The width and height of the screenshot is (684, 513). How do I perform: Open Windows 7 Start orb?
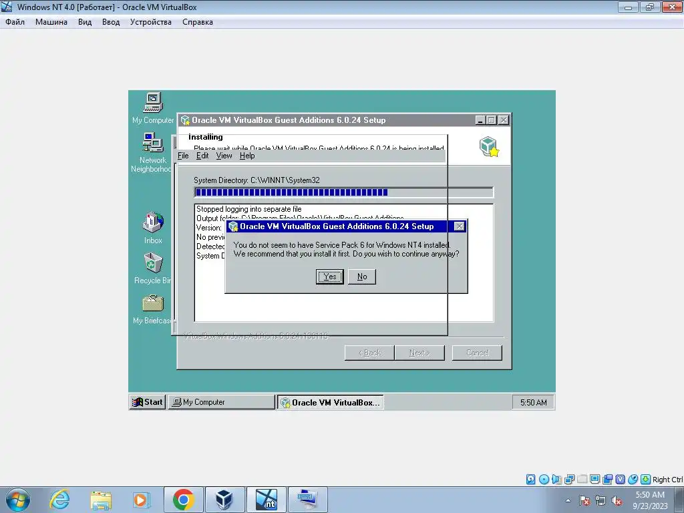click(18, 500)
